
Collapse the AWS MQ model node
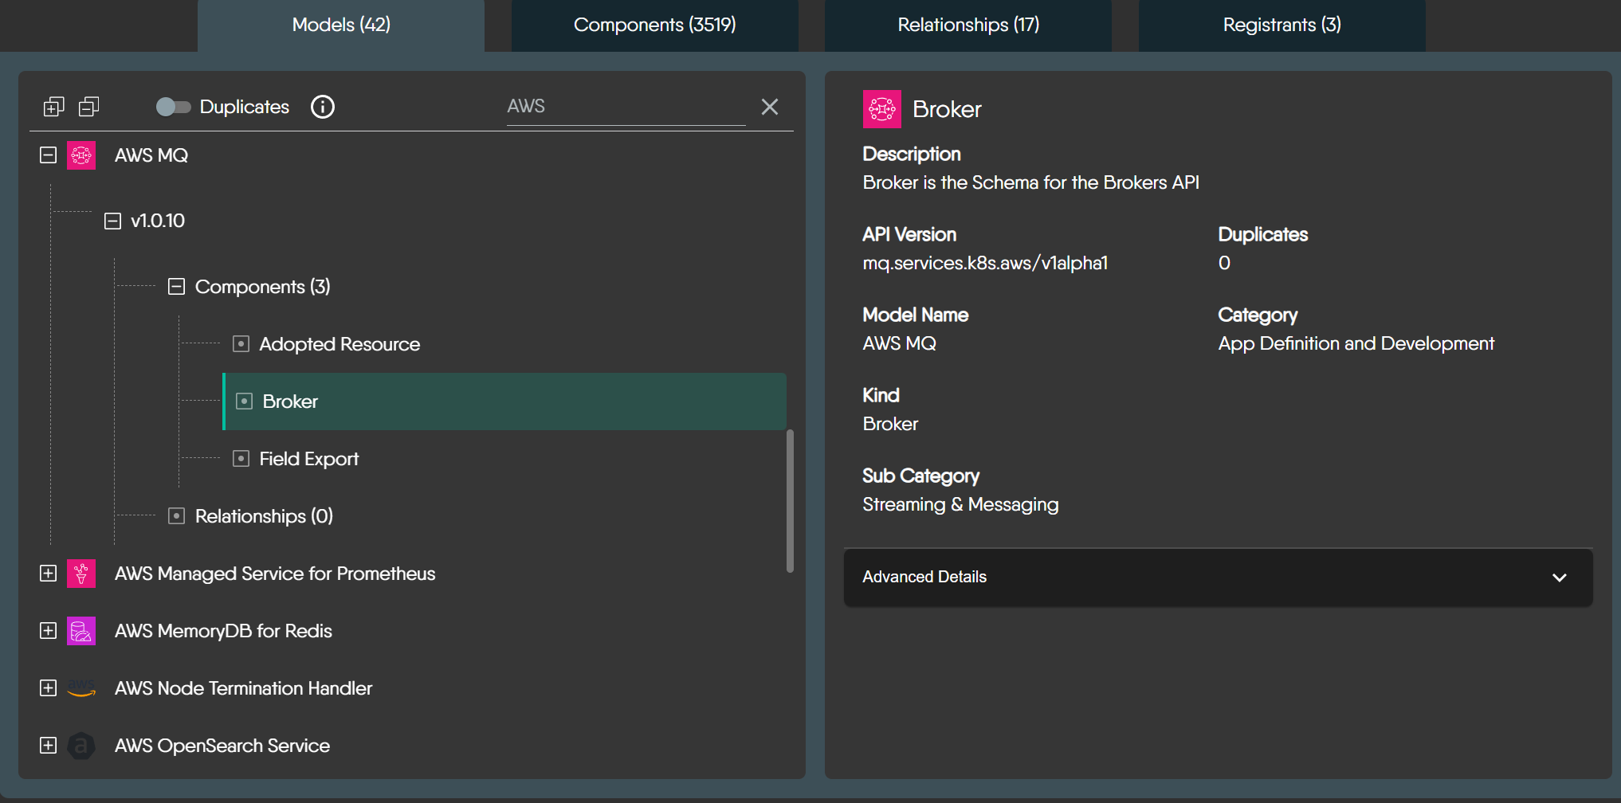[x=49, y=155]
